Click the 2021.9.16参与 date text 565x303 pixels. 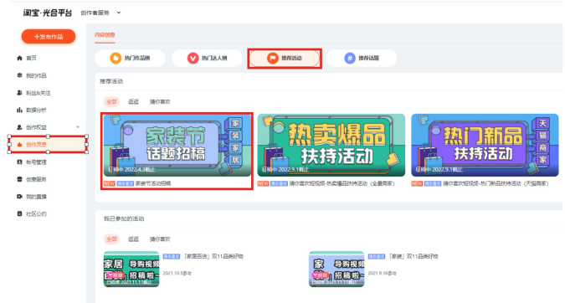coord(383,274)
